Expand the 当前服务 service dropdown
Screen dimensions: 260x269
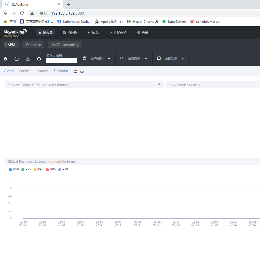coord(109,58)
